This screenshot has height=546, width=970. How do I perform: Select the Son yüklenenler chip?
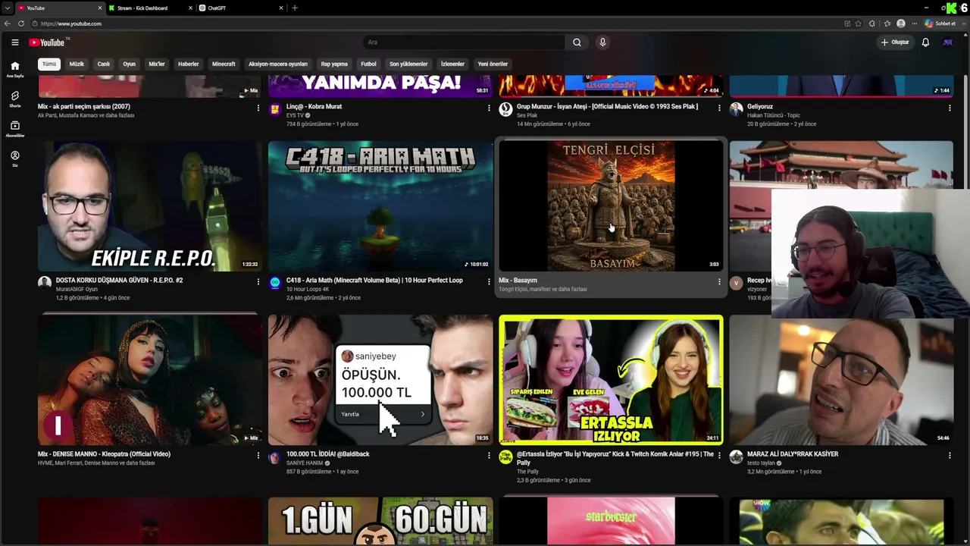[408, 64]
